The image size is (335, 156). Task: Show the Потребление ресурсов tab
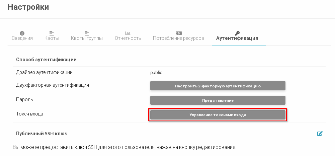click(x=178, y=38)
